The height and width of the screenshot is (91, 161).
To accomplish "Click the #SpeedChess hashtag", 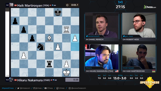I will (8, 88).
